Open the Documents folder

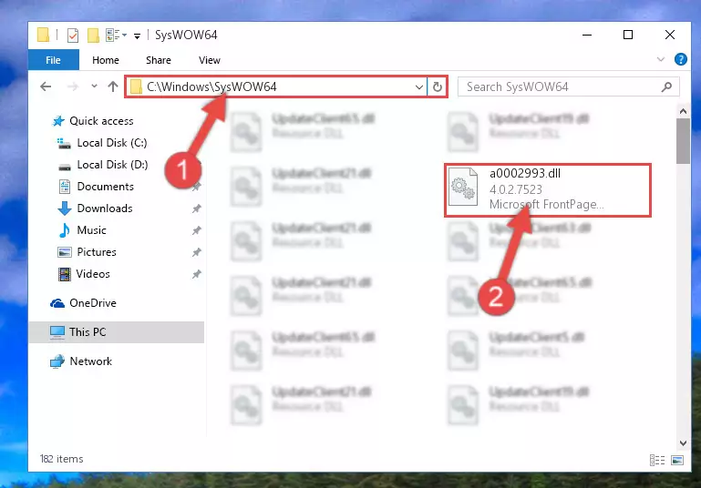click(x=105, y=187)
